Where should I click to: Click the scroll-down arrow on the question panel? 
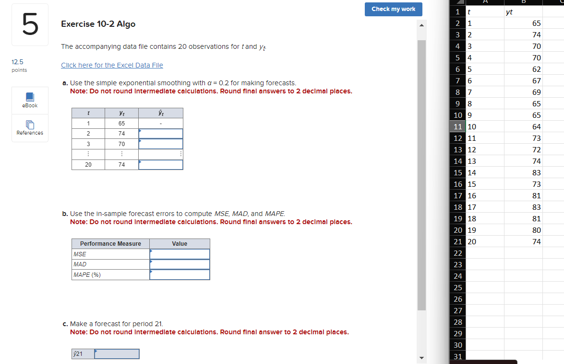[x=421, y=358]
